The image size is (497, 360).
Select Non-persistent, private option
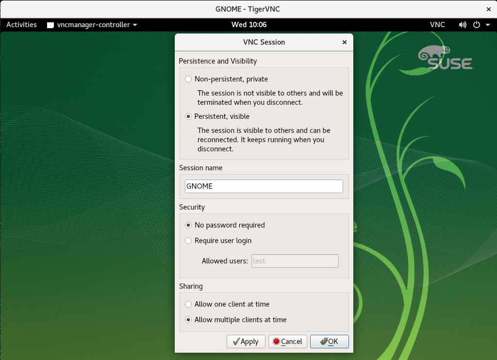188,79
